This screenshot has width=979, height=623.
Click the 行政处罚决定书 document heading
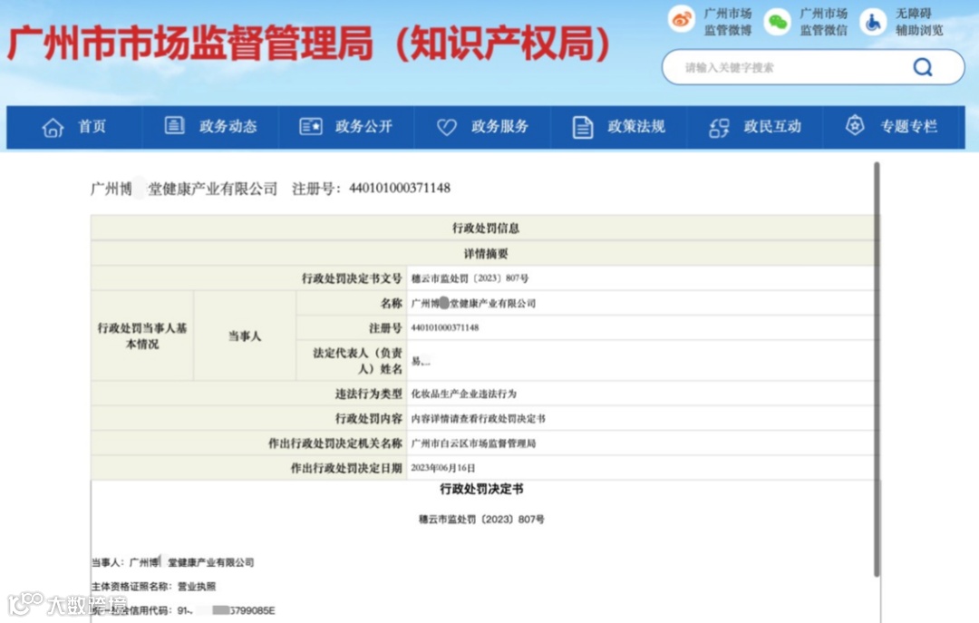click(x=481, y=489)
